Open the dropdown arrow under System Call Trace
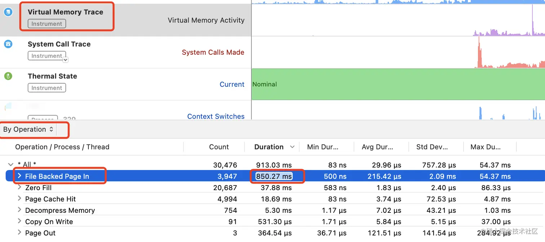 click(65, 60)
